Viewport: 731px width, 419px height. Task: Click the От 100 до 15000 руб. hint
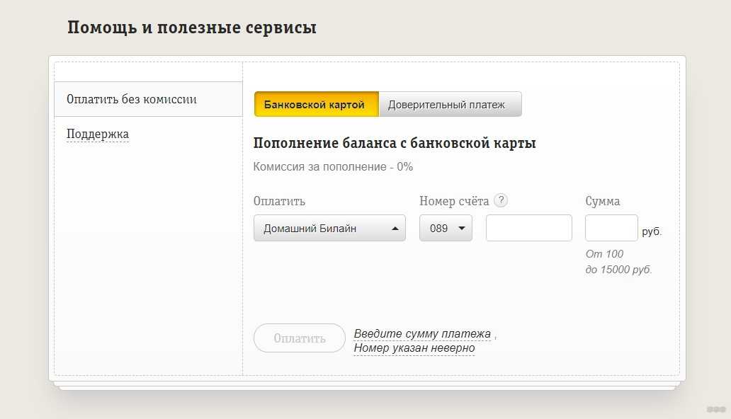coord(618,262)
